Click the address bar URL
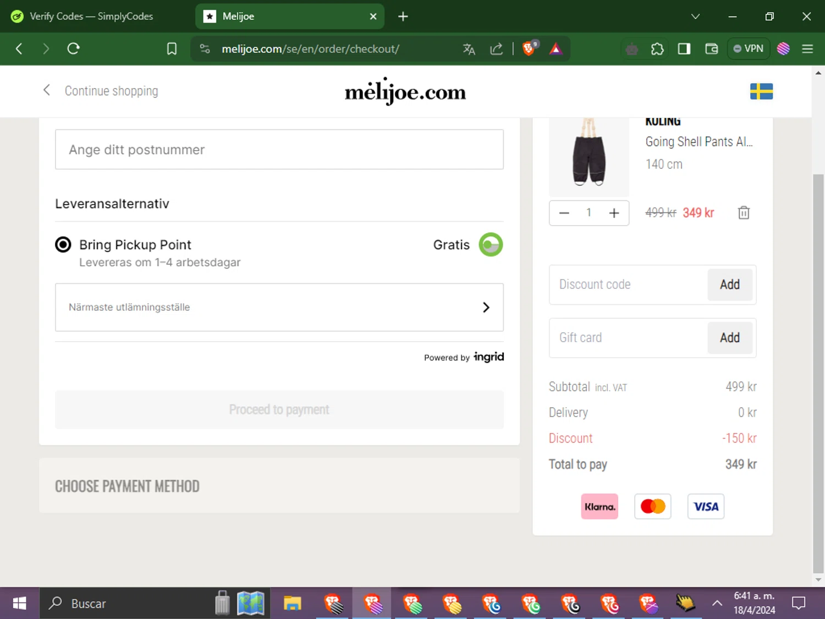The image size is (825, 619). pyautogui.click(x=310, y=49)
